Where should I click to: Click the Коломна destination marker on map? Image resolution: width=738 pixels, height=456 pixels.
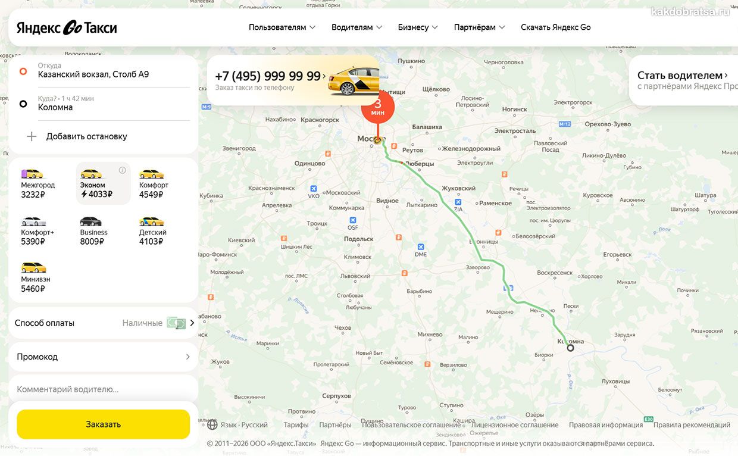pyautogui.click(x=570, y=348)
